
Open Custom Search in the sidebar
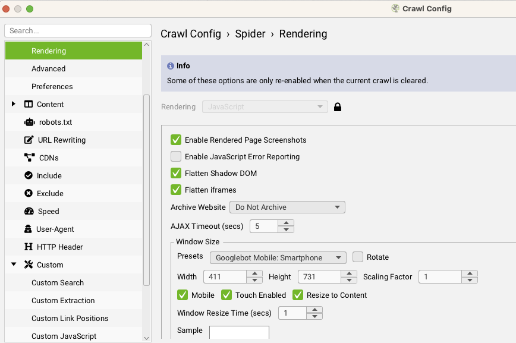58,283
